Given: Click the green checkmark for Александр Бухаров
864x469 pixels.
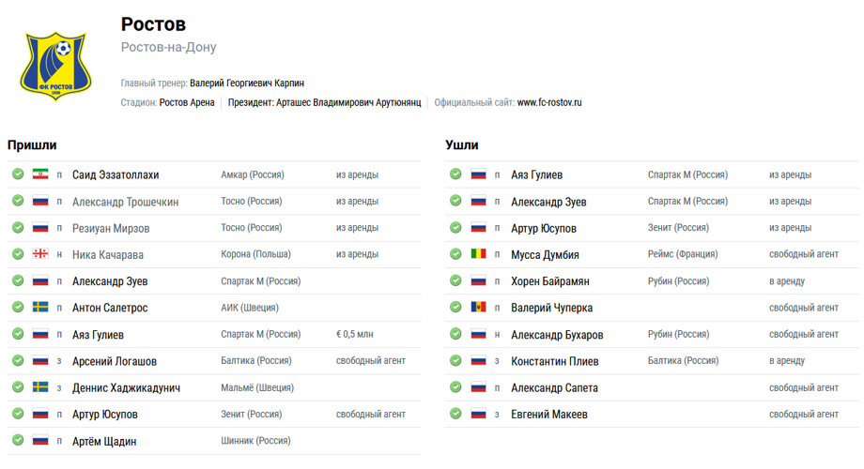Looking at the screenshot, I should (455, 334).
